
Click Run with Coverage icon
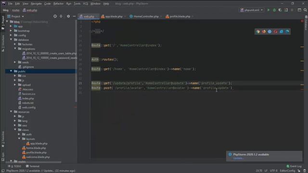click(x=280, y=10)
